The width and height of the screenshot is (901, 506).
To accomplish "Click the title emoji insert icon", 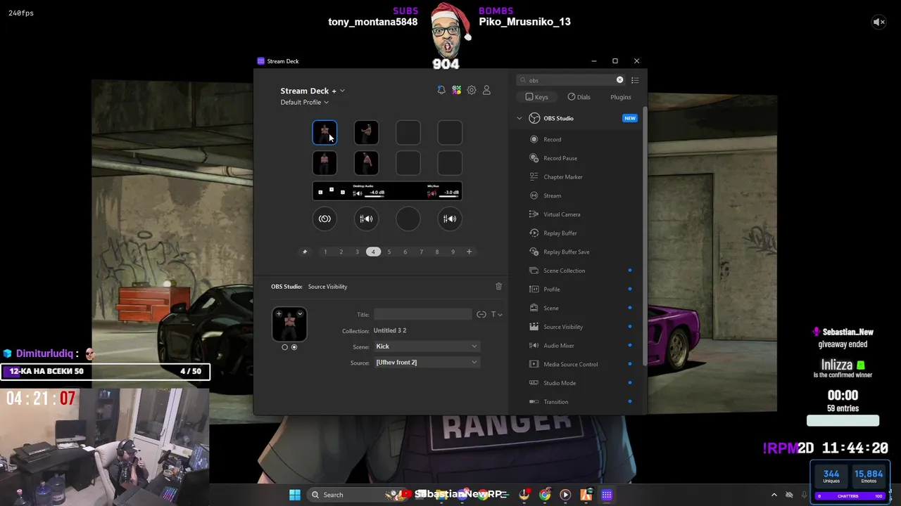I will [x=481, y=314].
